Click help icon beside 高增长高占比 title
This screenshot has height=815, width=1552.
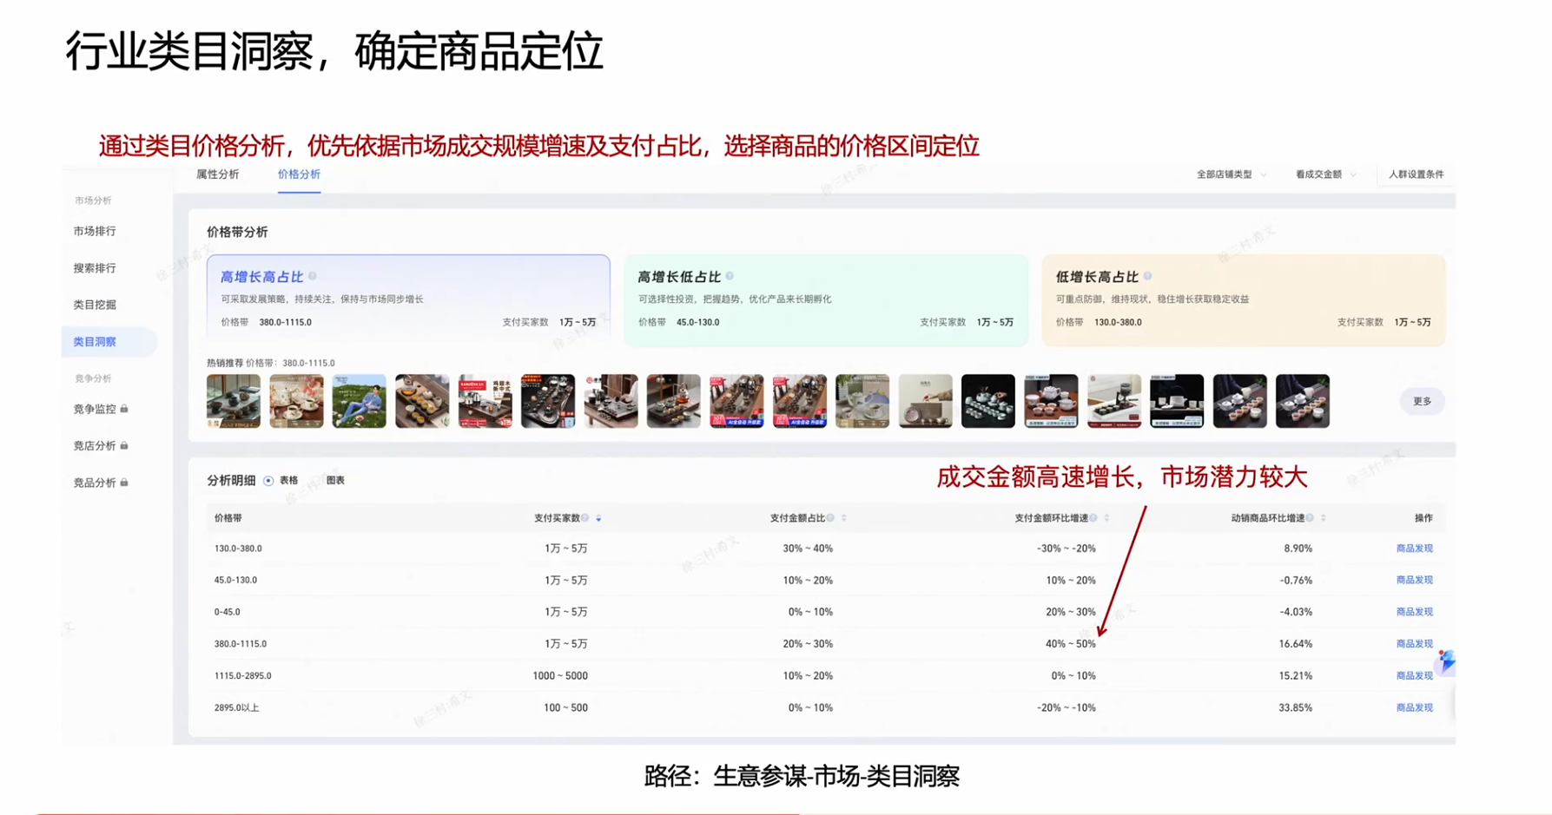click(x=313, y=277)
